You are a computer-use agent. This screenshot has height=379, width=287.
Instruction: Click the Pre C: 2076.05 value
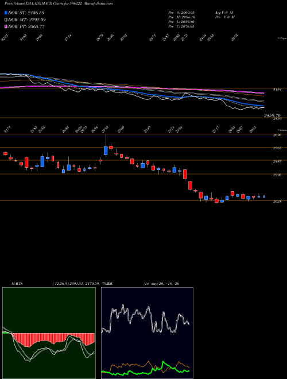pyautogui.click(x=181, y=26)
